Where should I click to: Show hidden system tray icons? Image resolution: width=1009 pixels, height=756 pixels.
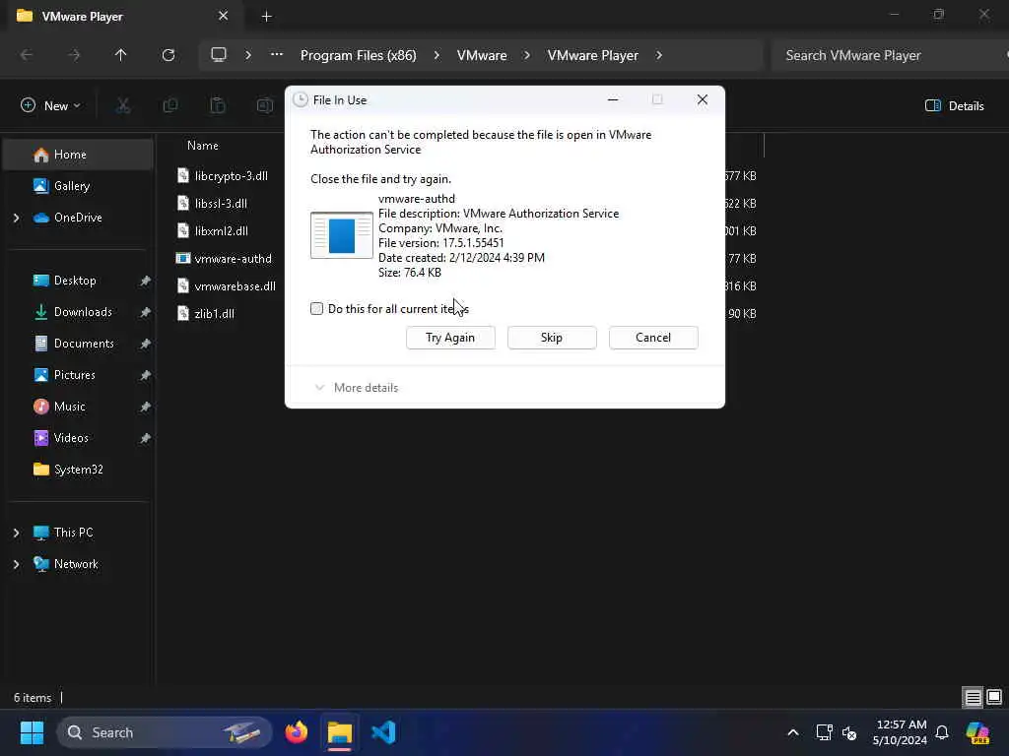[793, 732]
